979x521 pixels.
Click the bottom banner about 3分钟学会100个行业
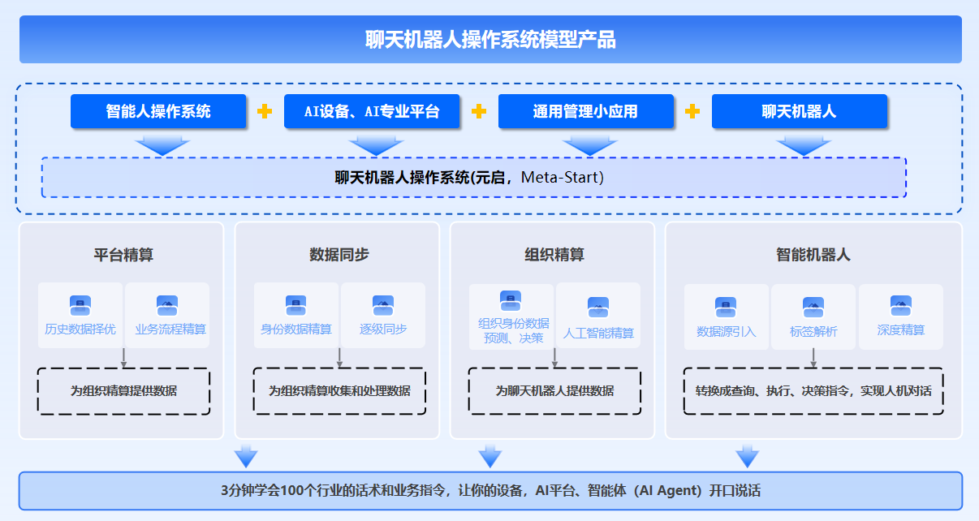click(x=490, y=491)
